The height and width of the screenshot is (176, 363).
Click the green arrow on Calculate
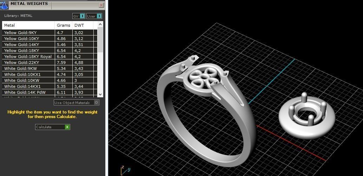point(67,127)
